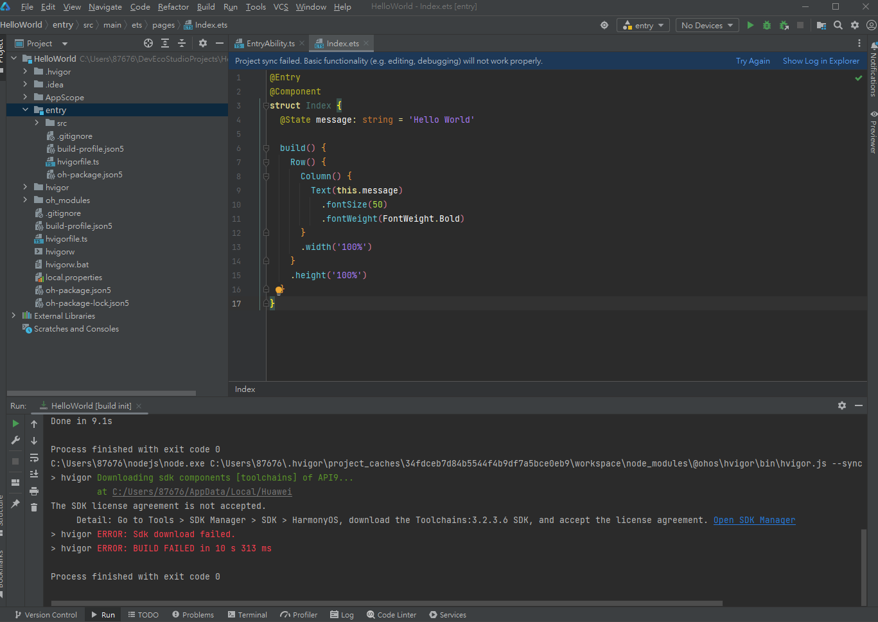The image size is (878, 622).
Task: Toggle soft-wrap in Run console
Action: coord(34,458)
